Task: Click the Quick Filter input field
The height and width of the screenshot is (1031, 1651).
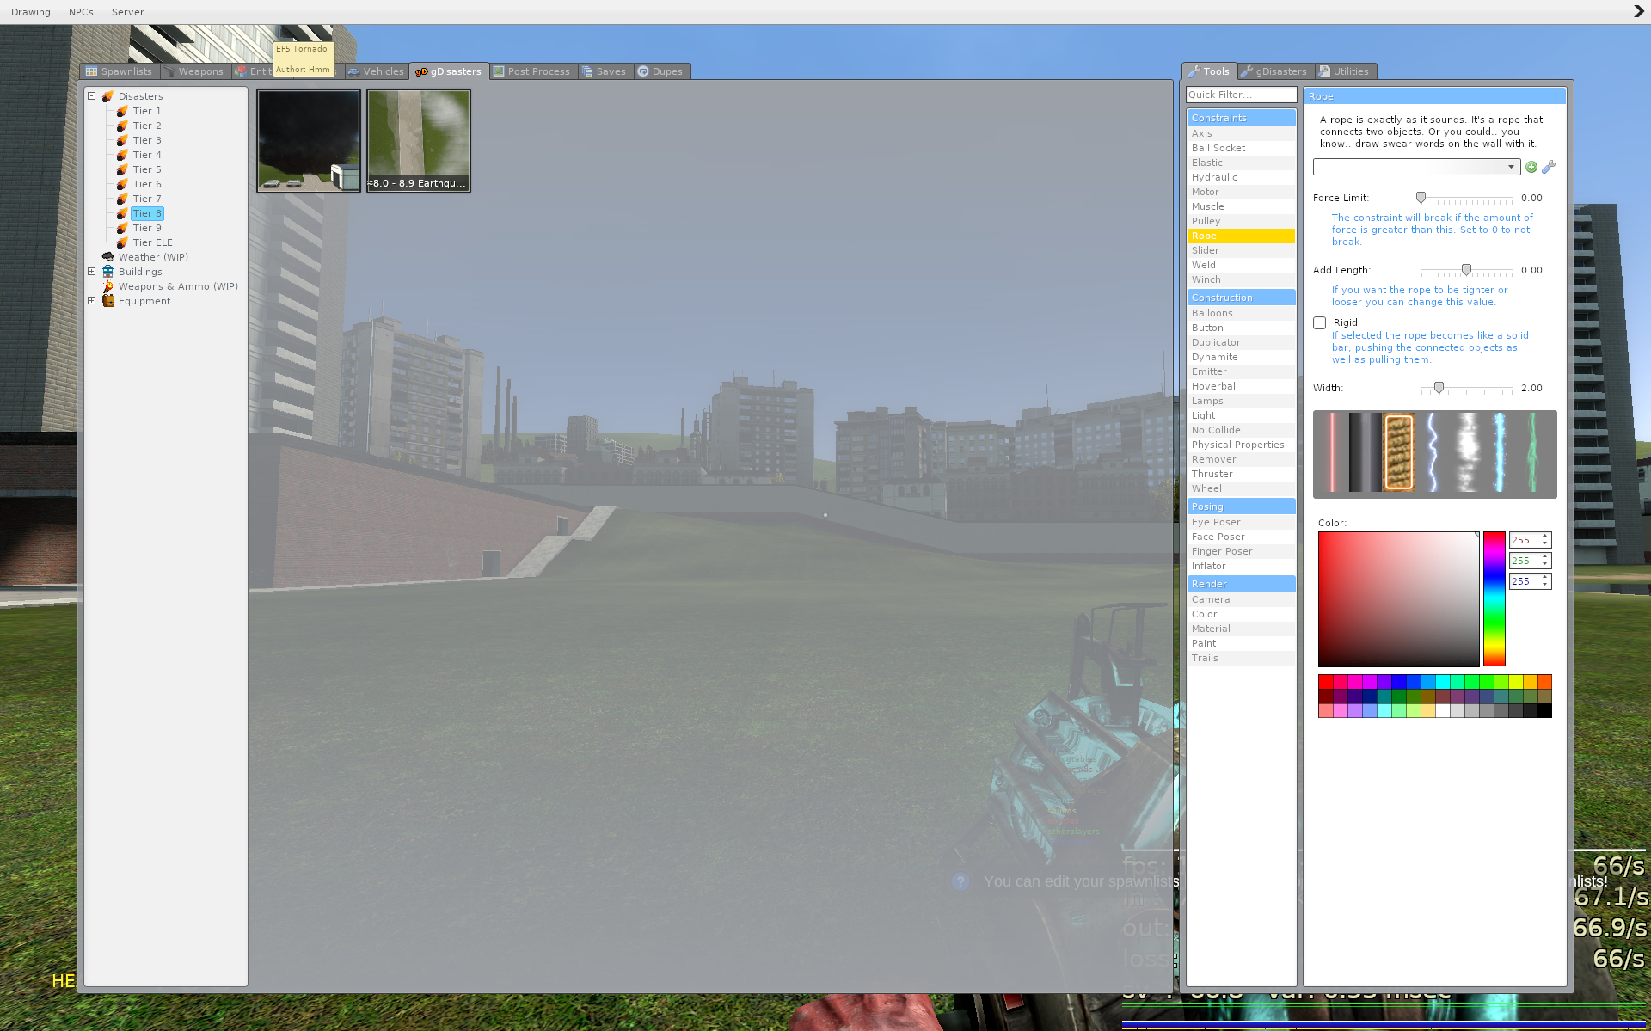Action: [x=1241, y=95]
